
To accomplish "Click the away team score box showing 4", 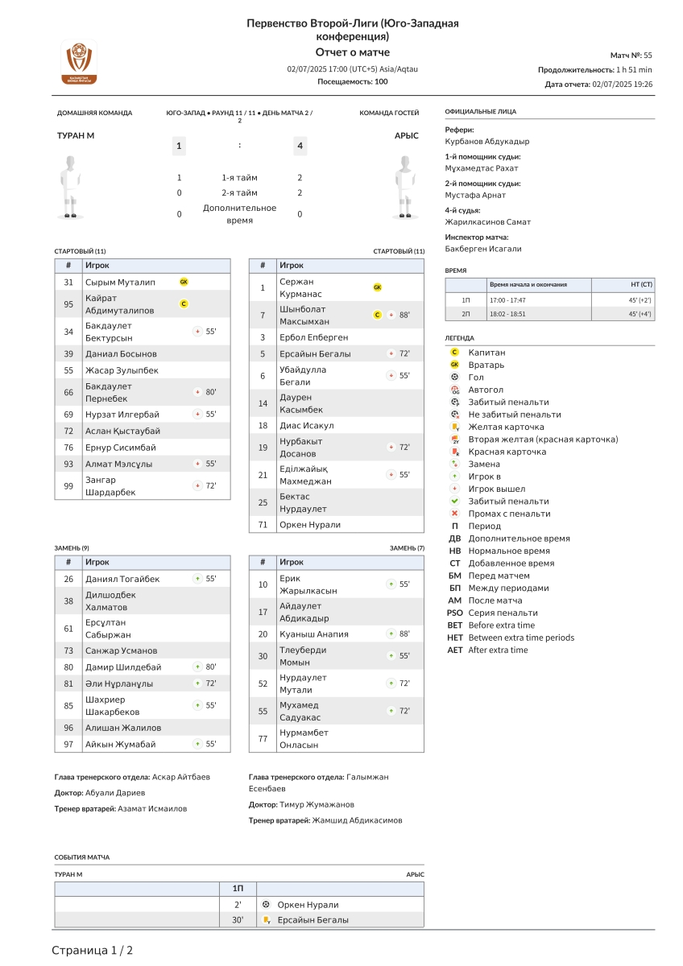I will (300, 146).
